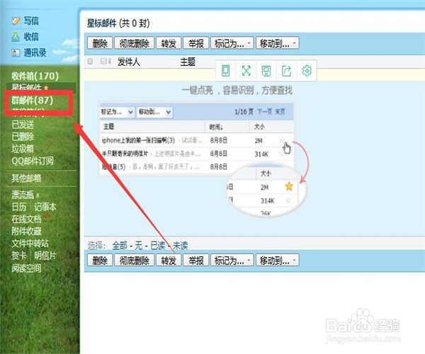Open 已删除 folder
This screenshot has width=425, height=354.
tap(23, 137)
